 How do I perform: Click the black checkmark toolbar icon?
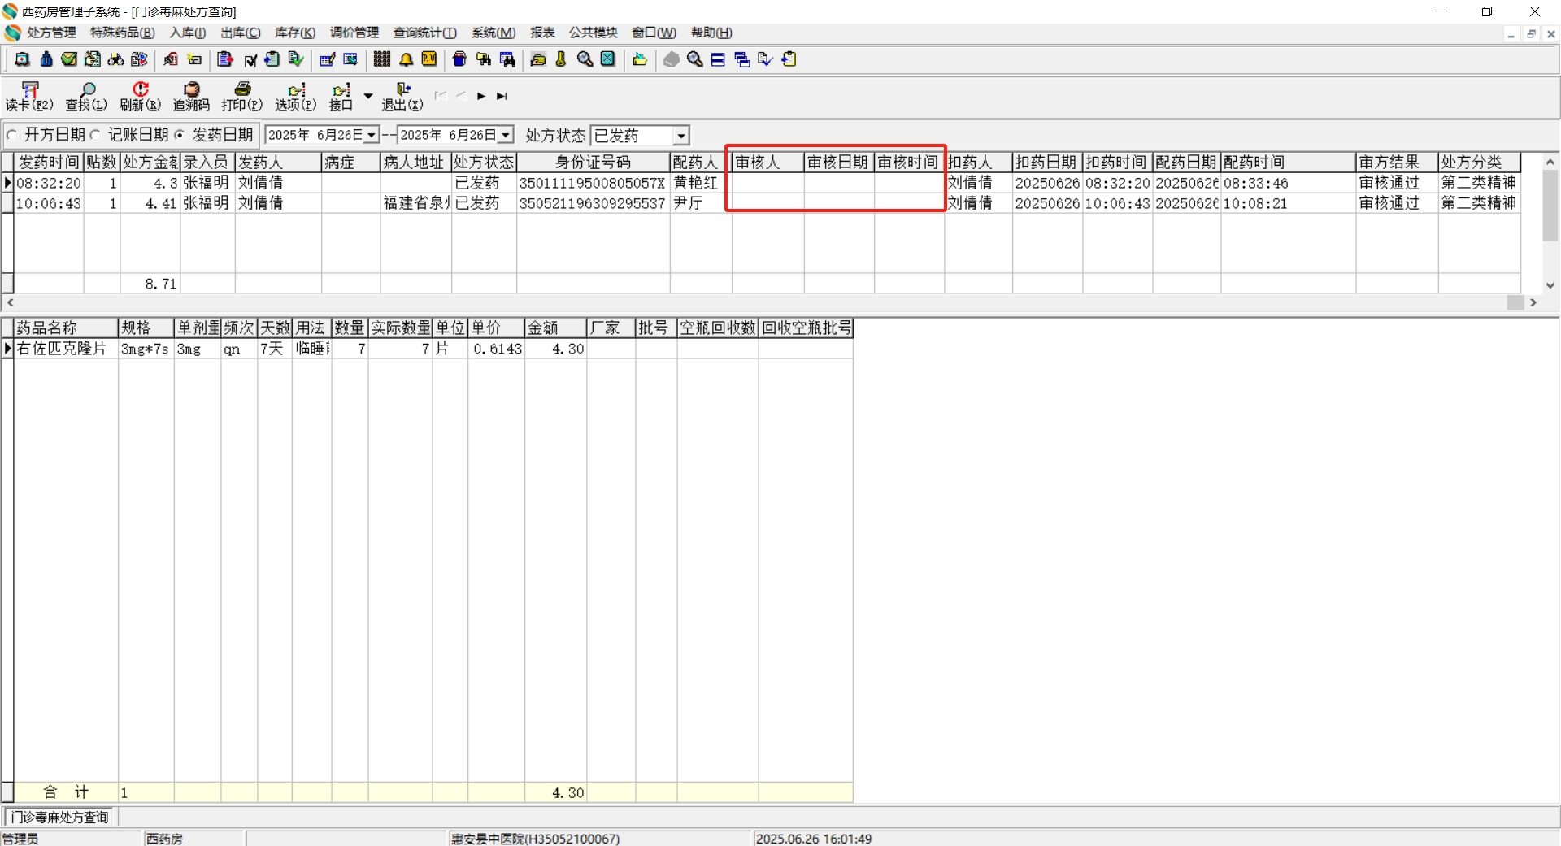(x=250, y=59)
